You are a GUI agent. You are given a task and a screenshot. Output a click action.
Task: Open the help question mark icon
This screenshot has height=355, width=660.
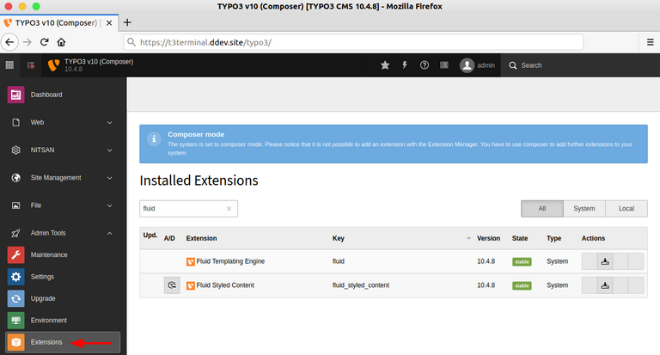(425, 64)
